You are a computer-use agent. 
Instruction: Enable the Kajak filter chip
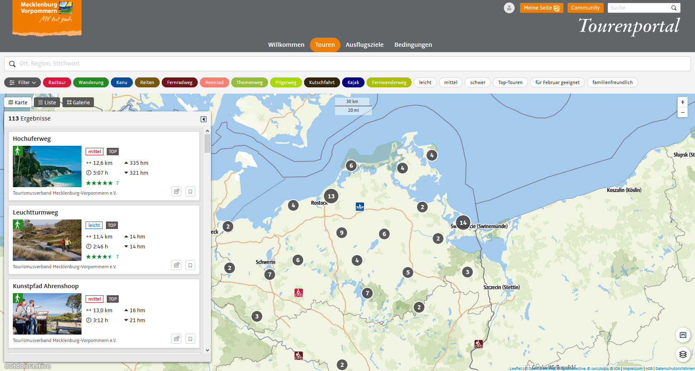353,82
